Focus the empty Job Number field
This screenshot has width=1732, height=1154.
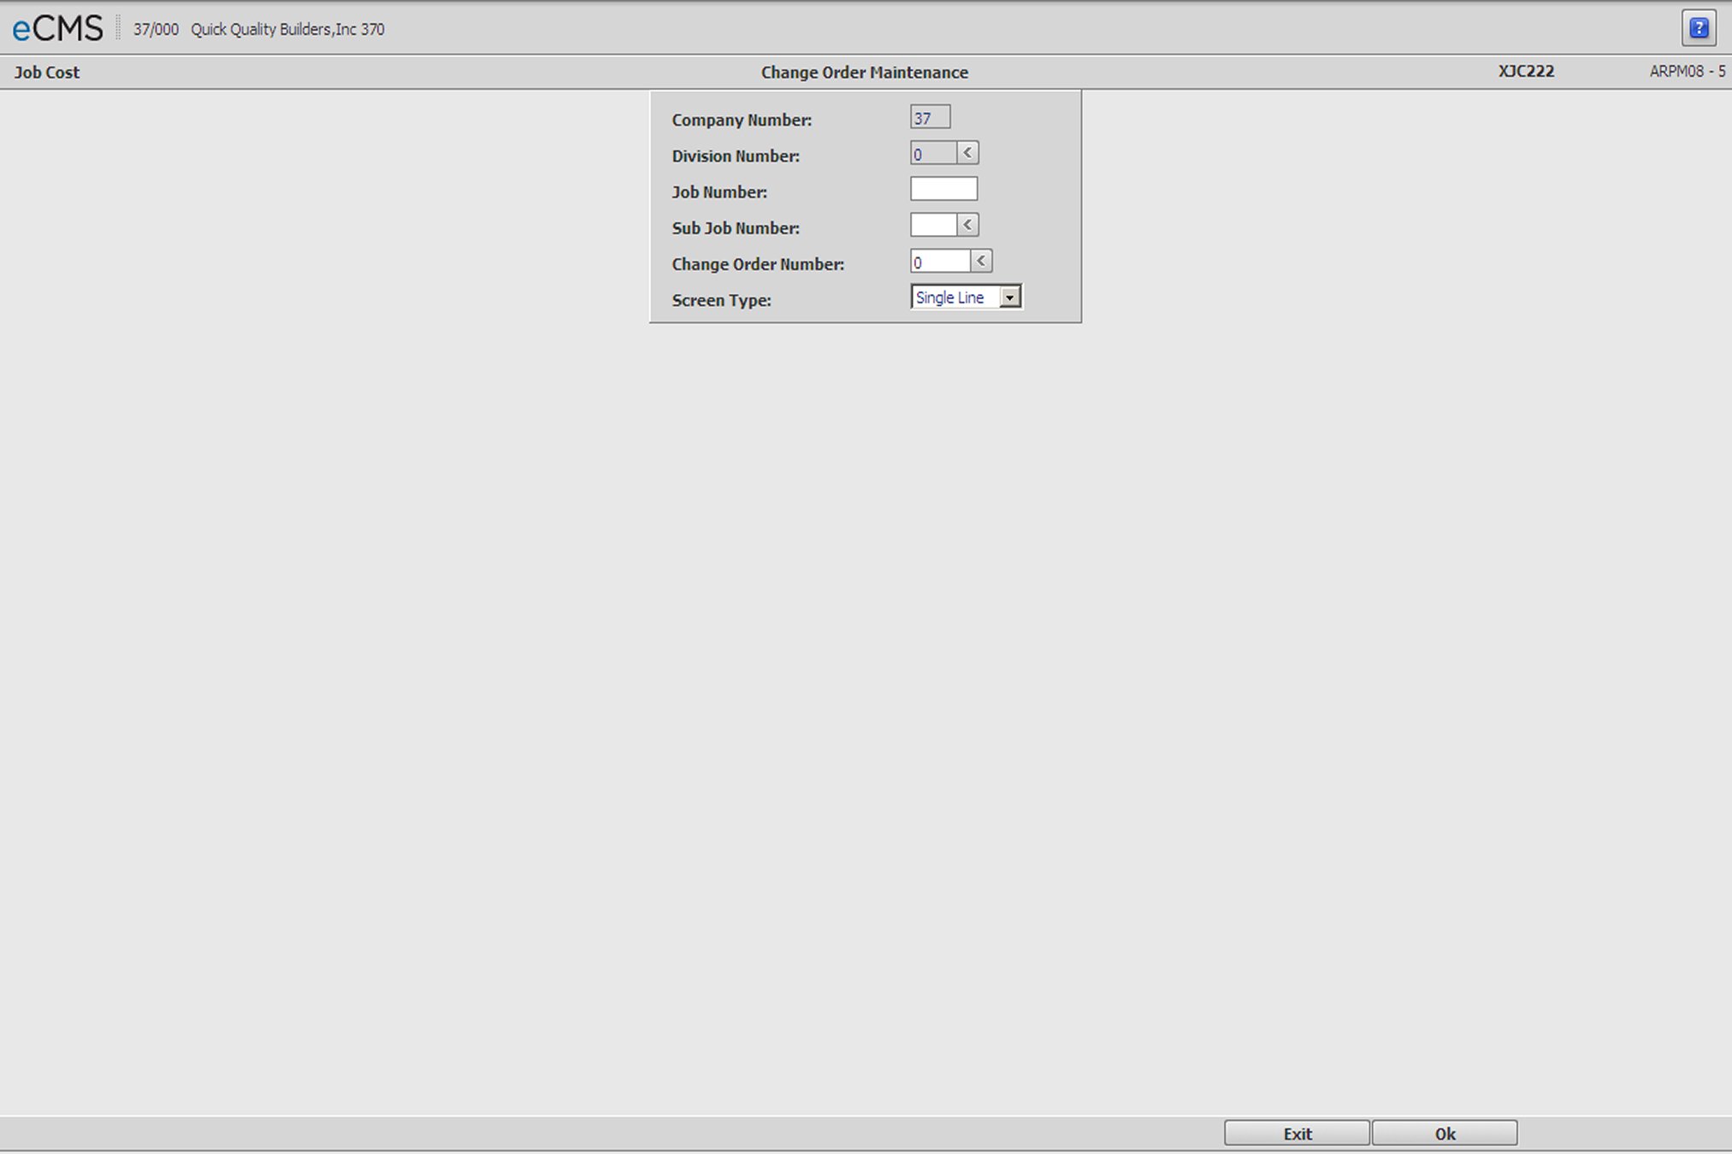[943, 189]
